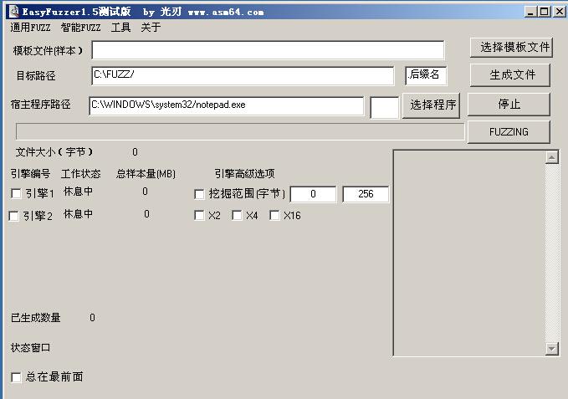Screen dimensions: 568x399
Task: Maximize the EasyFuzzer window
Action: (544, 12)
